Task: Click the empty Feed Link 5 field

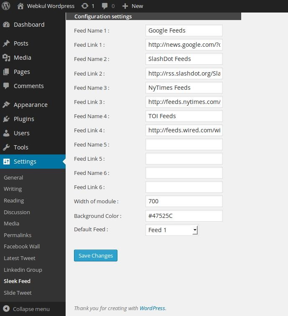Action: click(x=184, y=159)
